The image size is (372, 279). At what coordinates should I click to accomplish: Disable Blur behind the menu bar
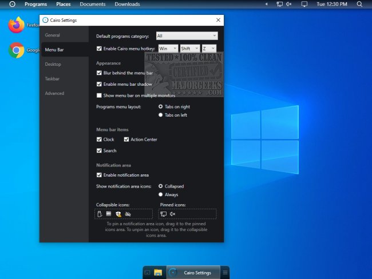(x=100, y=73)
